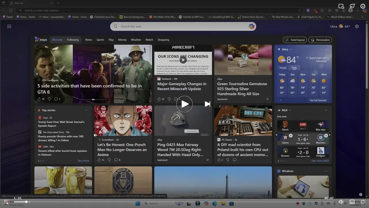Screen dimensions: 369x208
Task: Show more bookmarks chevron
Action: [x=362, y=17]
